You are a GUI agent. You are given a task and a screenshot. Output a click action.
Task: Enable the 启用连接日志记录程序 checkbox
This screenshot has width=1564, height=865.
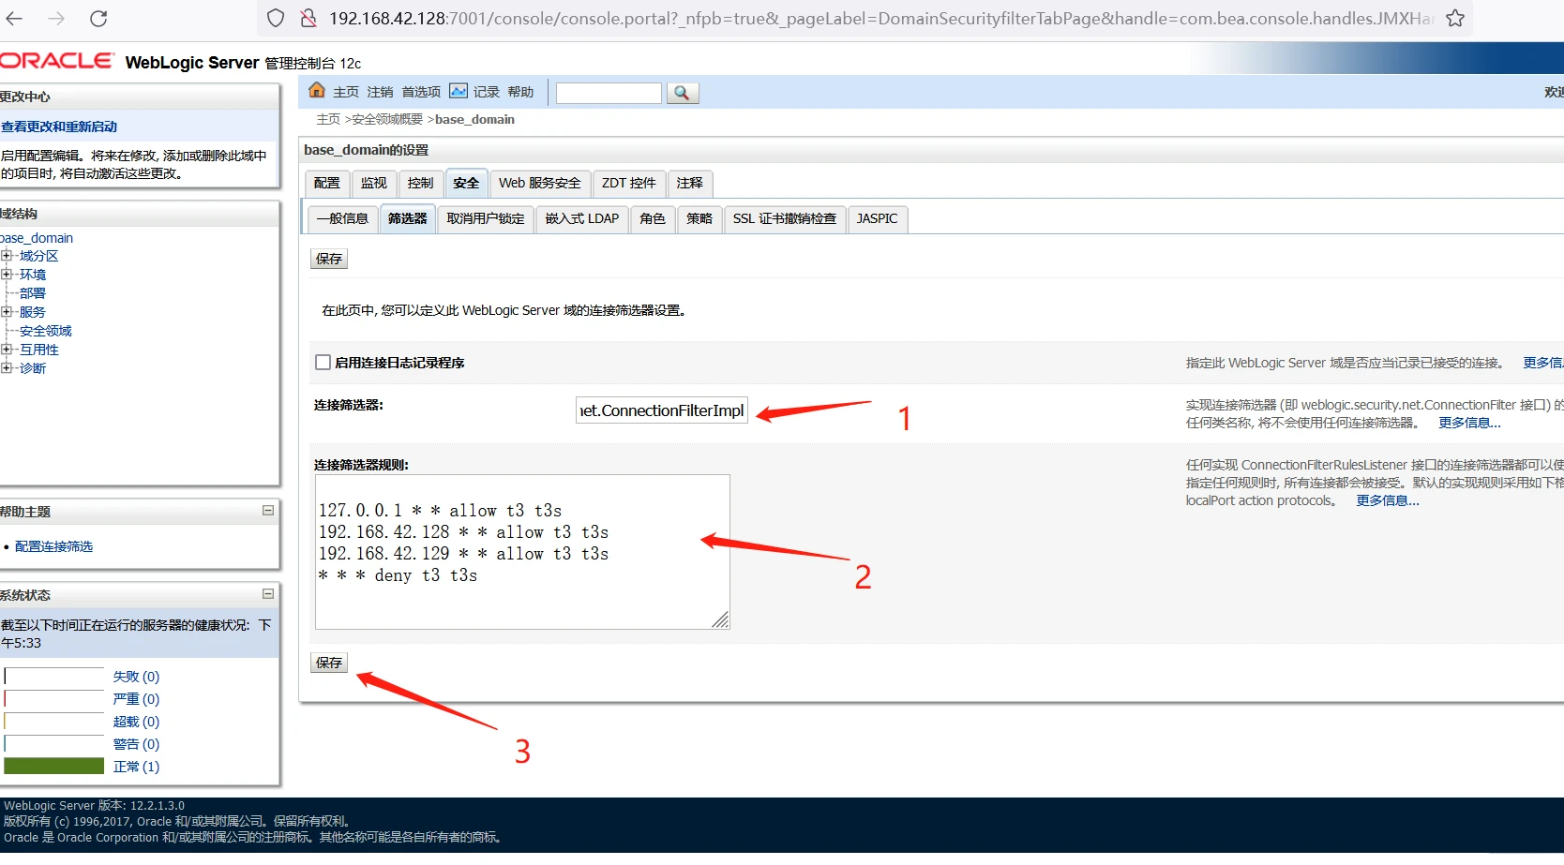[323, 363]
